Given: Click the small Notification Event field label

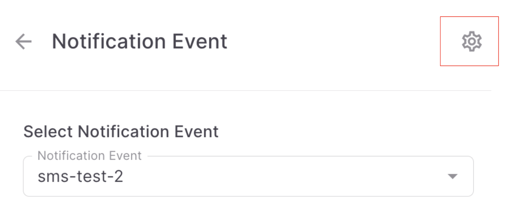Looking at the screenshot, I should click(x=90, y=156).
